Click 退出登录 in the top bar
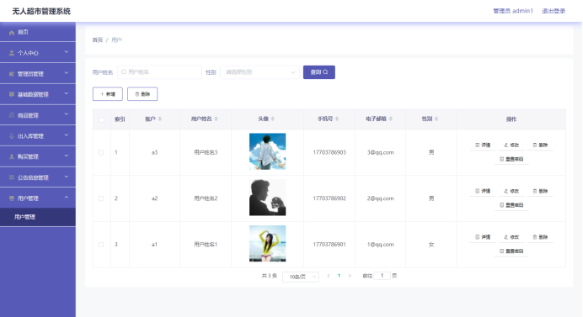The width and height of the screenshot is (583, 317). 554,11
